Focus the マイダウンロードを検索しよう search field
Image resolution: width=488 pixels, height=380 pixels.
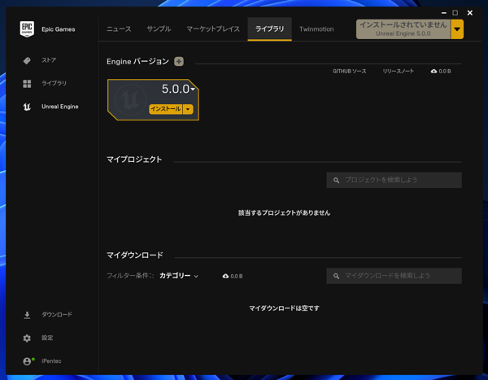click(394, 276)
